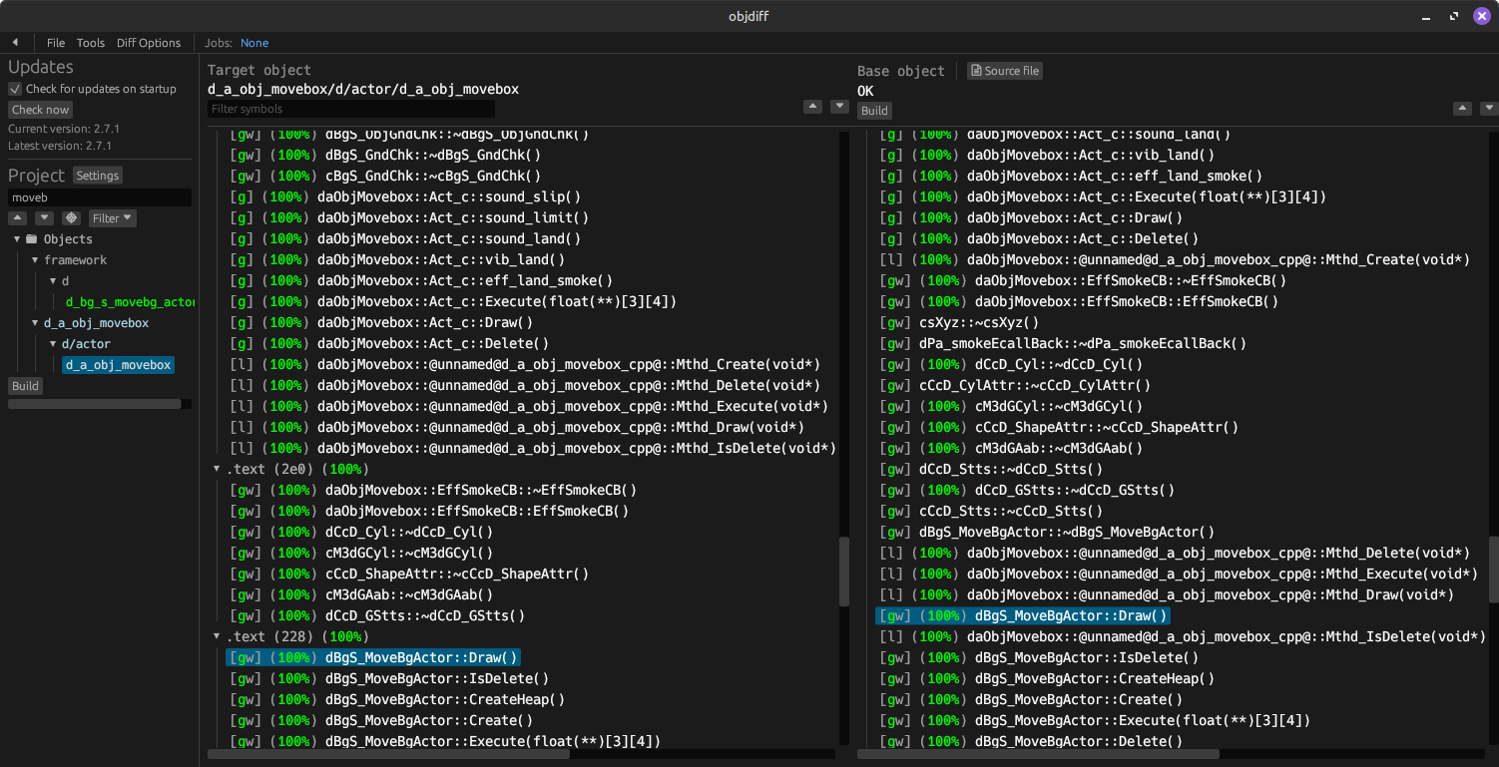Expand all target sections with down-arrow icon
This screenshot has width=1499, height=767.
click(x=839, y=107)
